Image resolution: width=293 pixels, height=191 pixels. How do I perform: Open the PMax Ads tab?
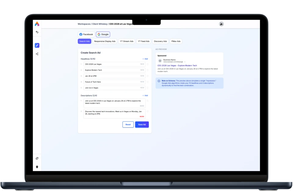click(176, 41)
